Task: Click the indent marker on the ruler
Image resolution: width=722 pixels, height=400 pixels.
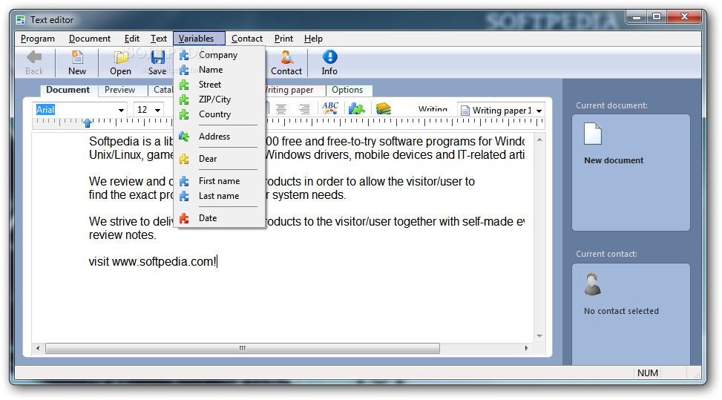Action: click(88, 123)
